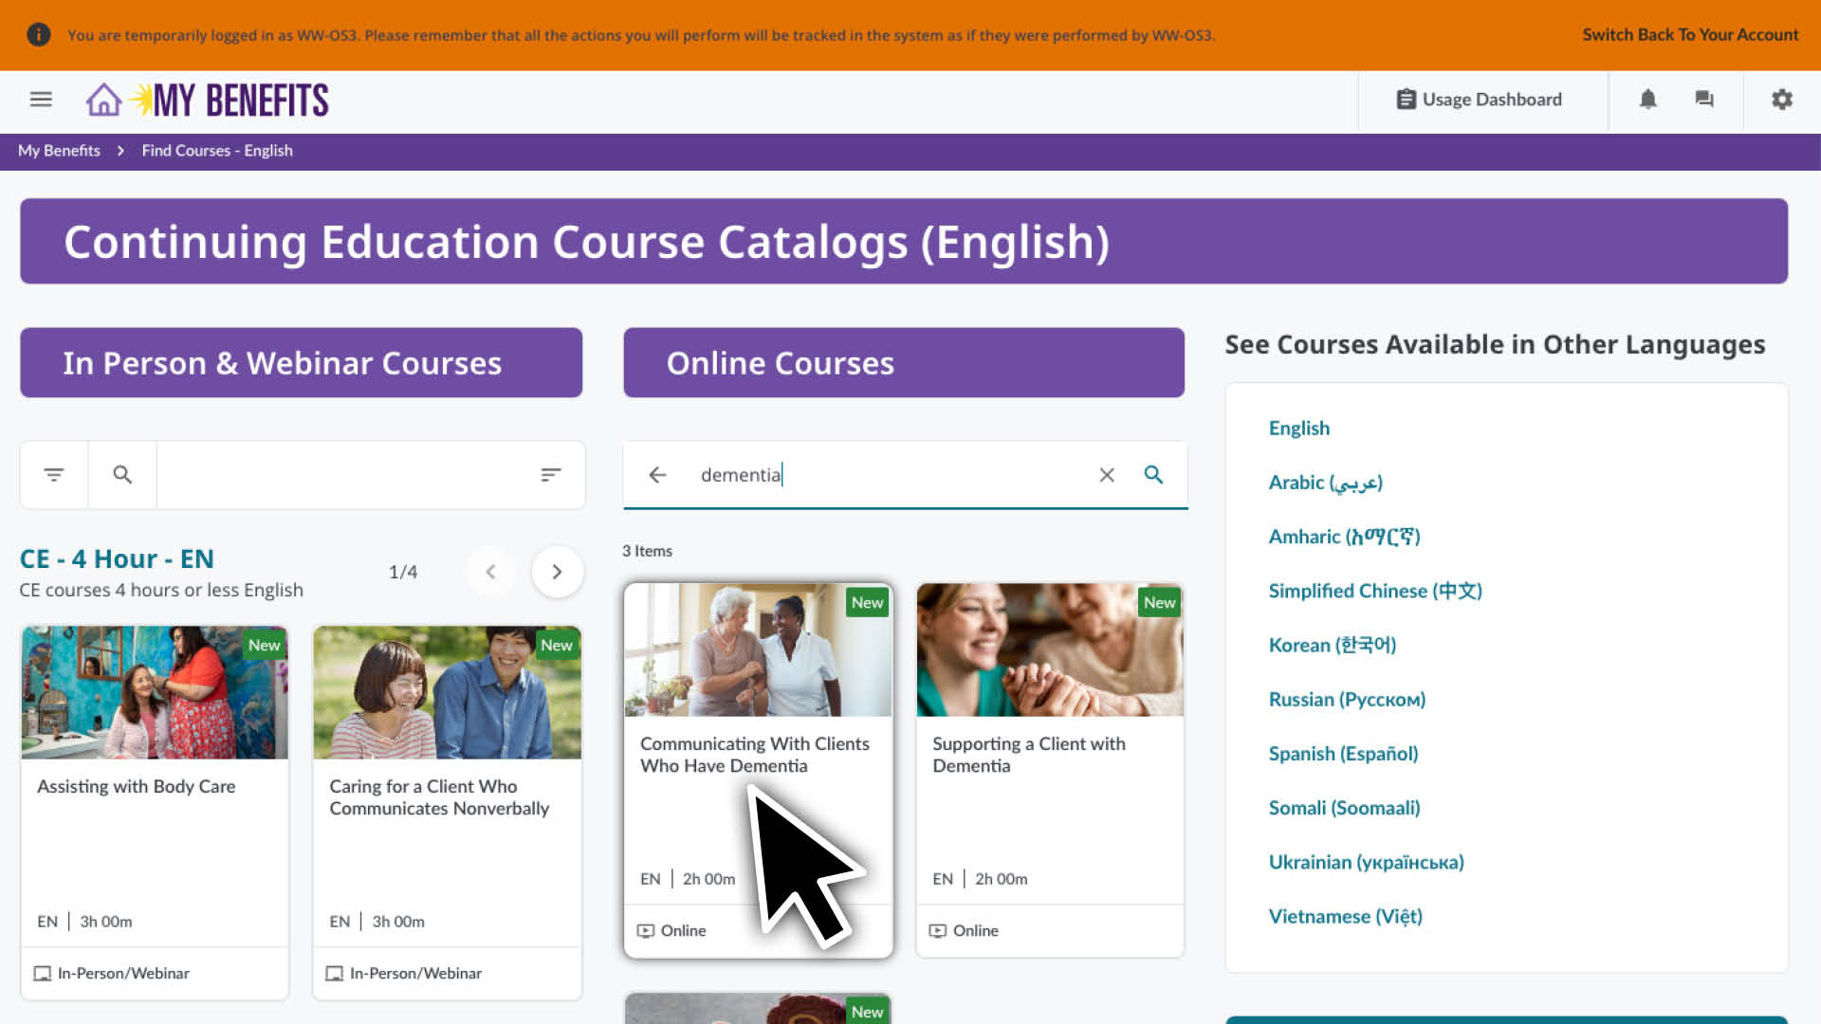Open the Usage Dashboard
The image size is (1821, 1024).
point(1481,99)
